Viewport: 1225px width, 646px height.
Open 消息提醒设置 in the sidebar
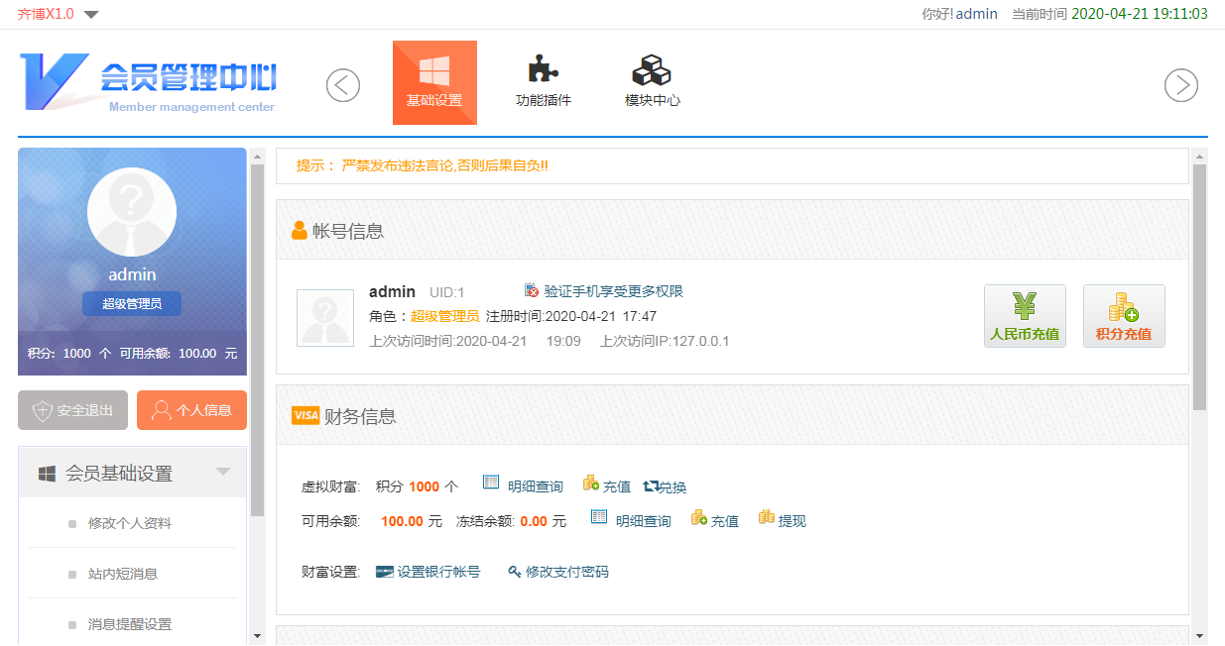pyautogui.click(x=130, y=624)
